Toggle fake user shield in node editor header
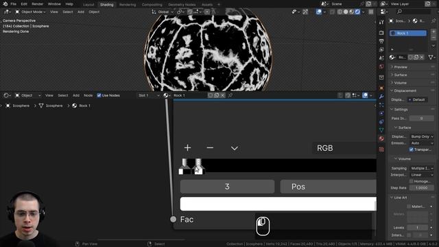Viewport: 439px width, 247px height. click(211, 95)
